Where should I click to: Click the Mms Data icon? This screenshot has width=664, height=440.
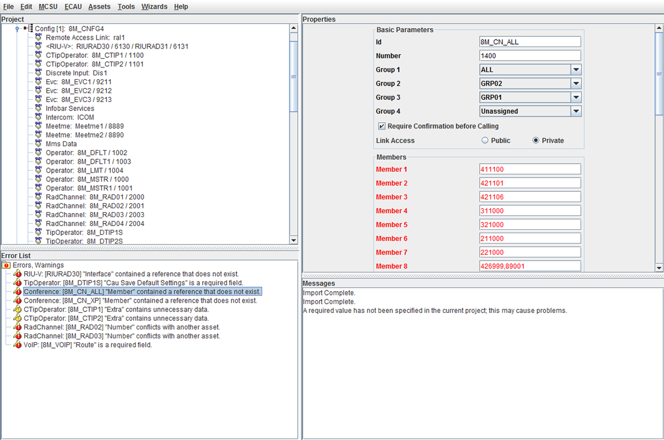pos(38,144)
